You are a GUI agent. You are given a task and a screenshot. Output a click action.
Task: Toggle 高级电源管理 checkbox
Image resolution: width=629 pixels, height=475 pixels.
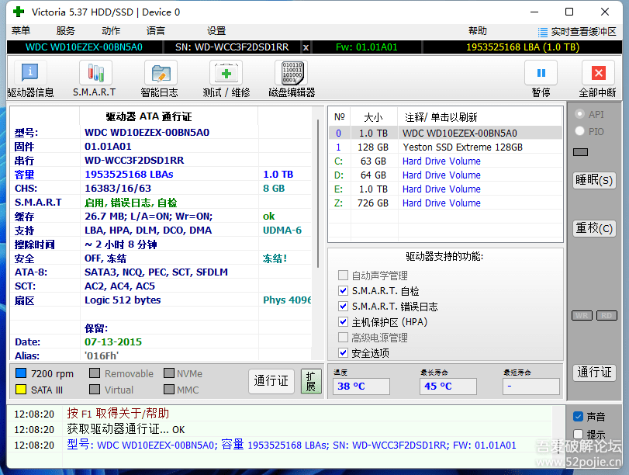pos(343,338)
